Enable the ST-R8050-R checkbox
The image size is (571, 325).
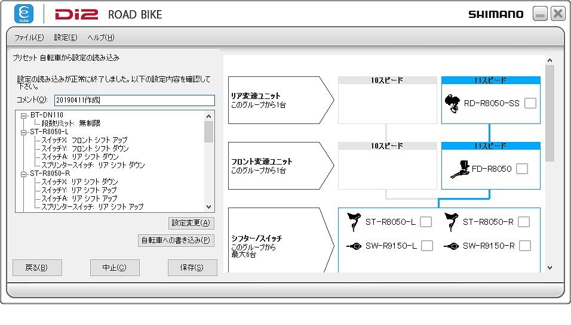[524, 222]
